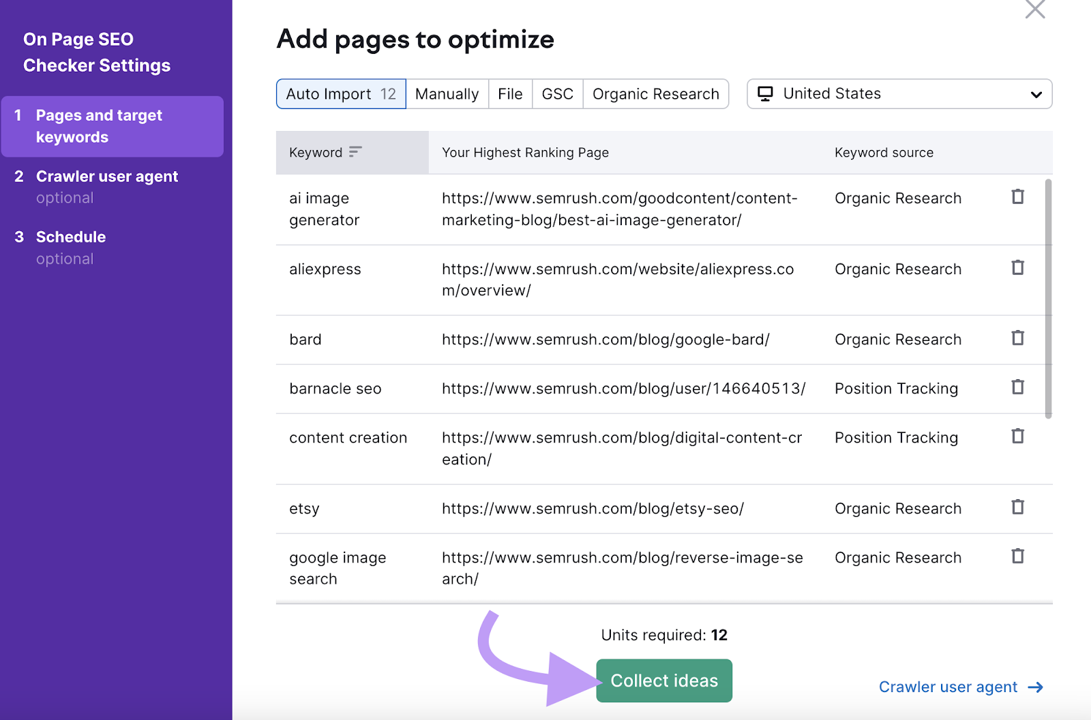Select the Organic Research import option
1091x720 pixels.
tap(655, 93)
